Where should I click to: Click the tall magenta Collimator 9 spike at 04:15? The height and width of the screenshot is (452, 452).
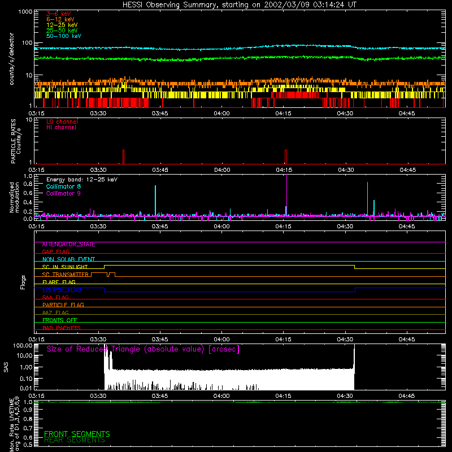click(x=287, y=195)
